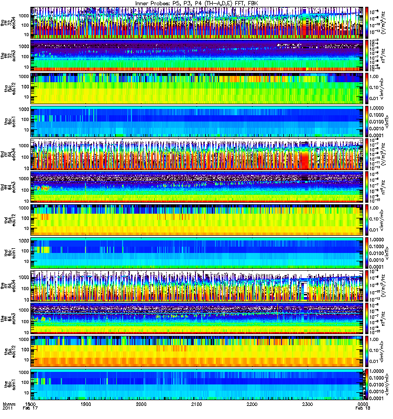This screenshot has height=419, width=393.
Task: Click the color bar of the fbk edc12 panel
Action: click(x=367, y=351)
